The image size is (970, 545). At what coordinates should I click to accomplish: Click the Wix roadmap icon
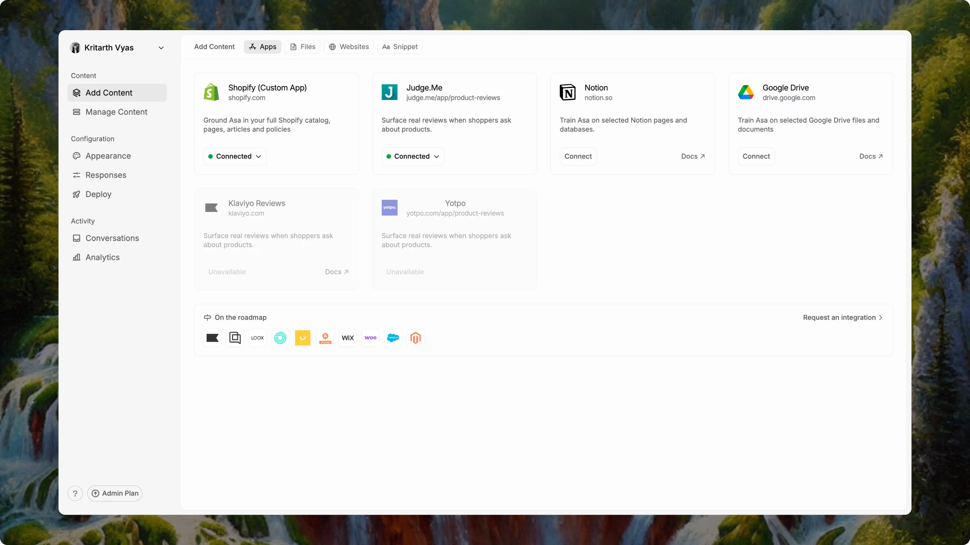(x=348, y=338)
